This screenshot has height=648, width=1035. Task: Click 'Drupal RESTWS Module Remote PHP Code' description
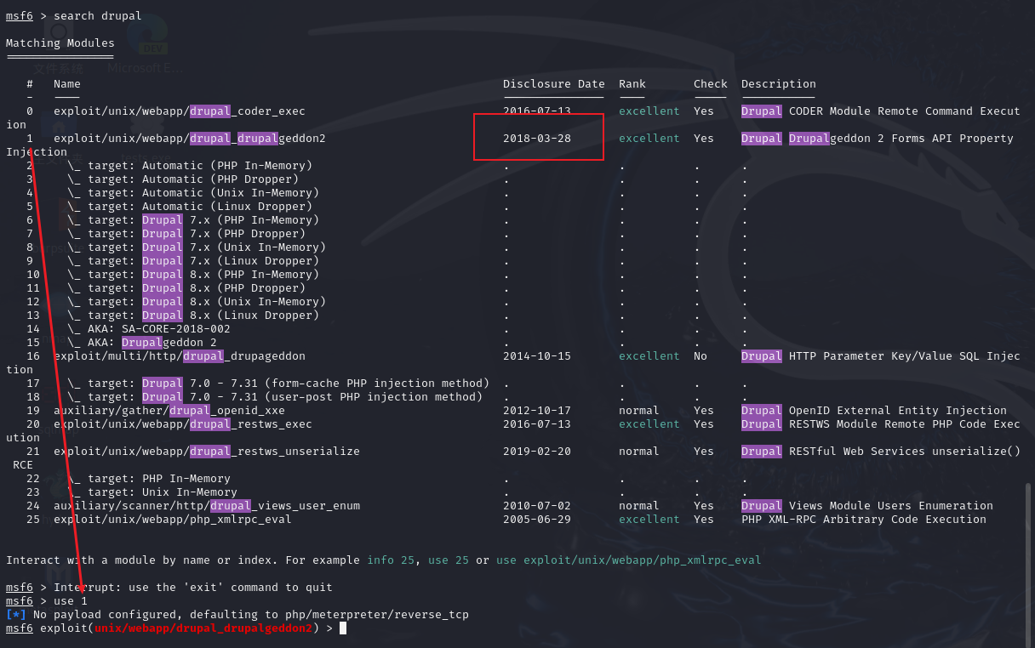click(881, 424)
